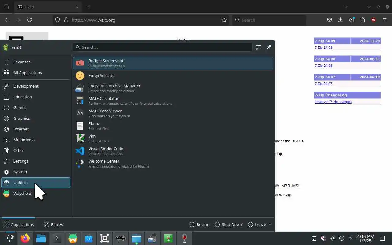This screenshot has width=392, height=245.
Task: Show site security shield info
Action: click(58, 20)
